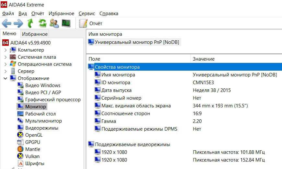The width and height of the screenshot is (282, 169).
Task: Select the Системная плата motherboard icon
Action: click(x=13, y=57)
